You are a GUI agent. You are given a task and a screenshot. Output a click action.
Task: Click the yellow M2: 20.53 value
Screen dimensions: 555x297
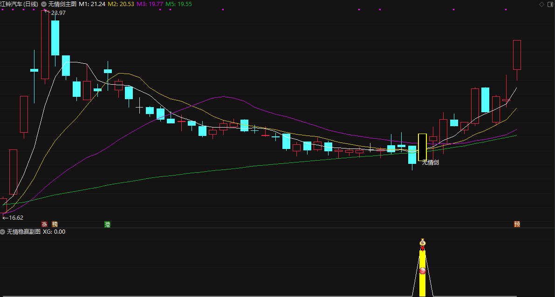pyautogui.click(x=121, y=4)
